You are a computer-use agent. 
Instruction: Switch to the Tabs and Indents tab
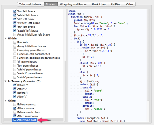30,4
